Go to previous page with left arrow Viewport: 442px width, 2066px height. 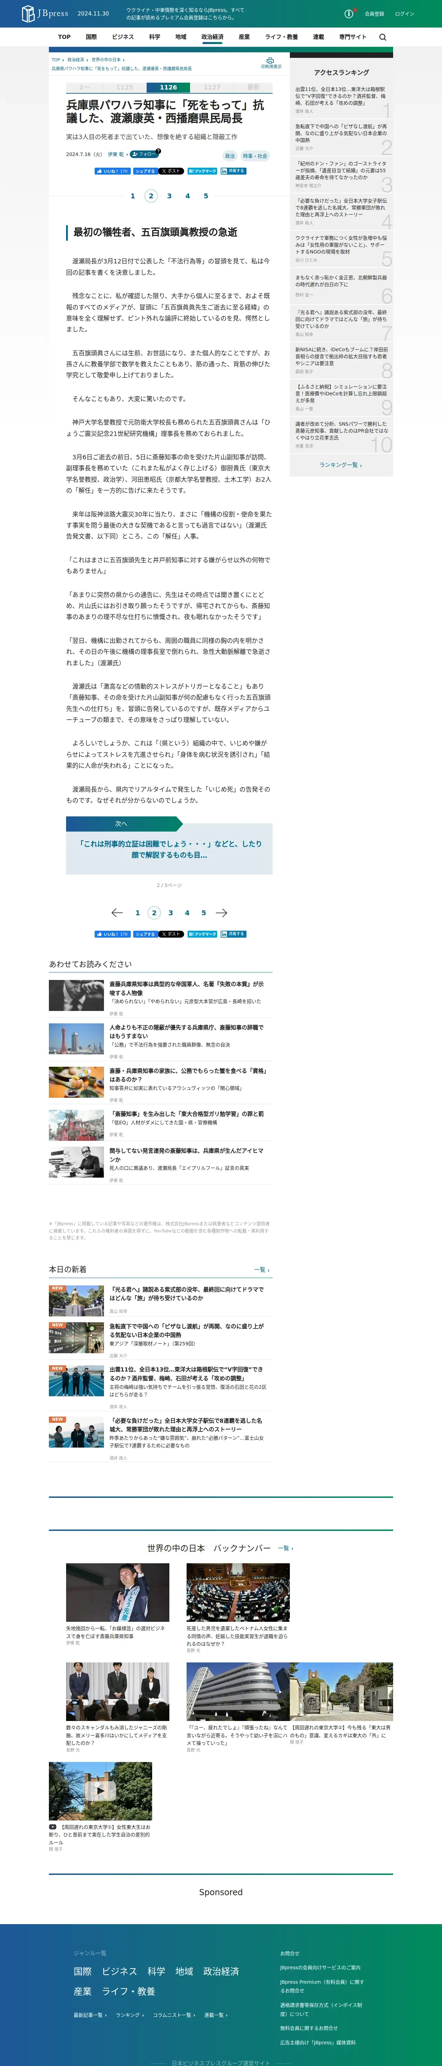(x=117, y=913)
